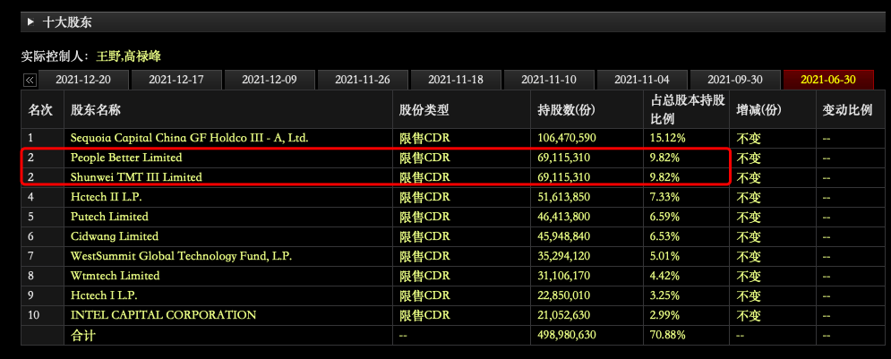
Task: Click the 6.59% holding ratio
Action: click(664, 217)
